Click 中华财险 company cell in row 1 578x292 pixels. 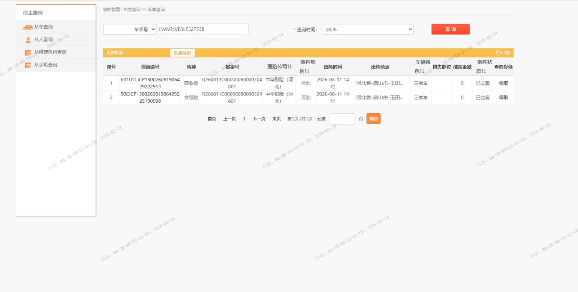coord(279,83)
